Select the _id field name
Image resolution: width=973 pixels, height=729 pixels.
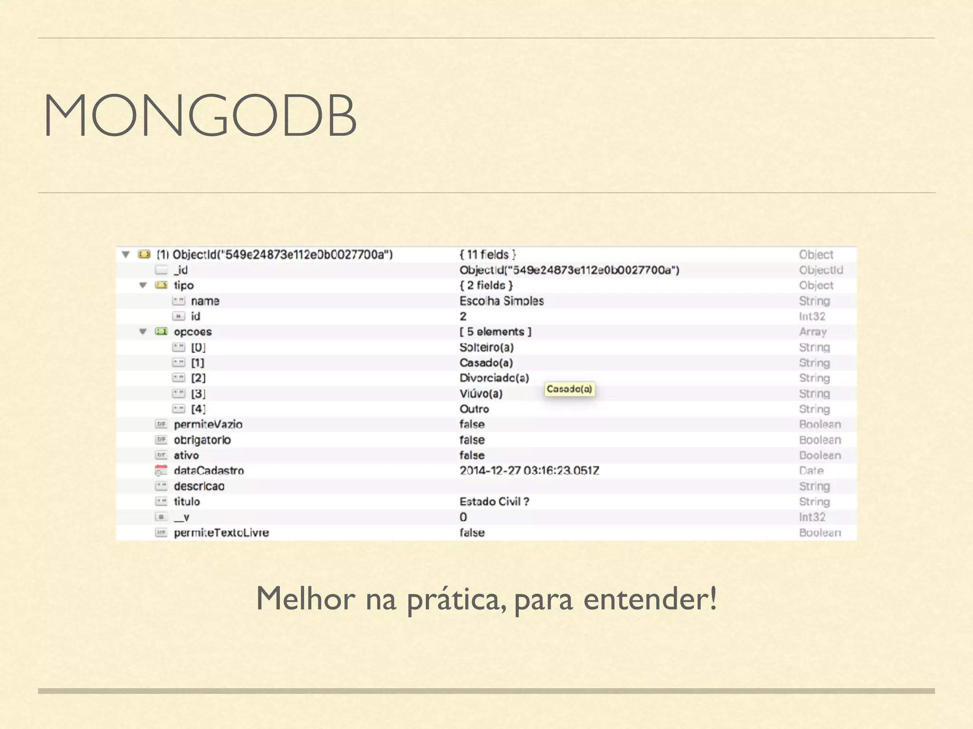point(181,270)
